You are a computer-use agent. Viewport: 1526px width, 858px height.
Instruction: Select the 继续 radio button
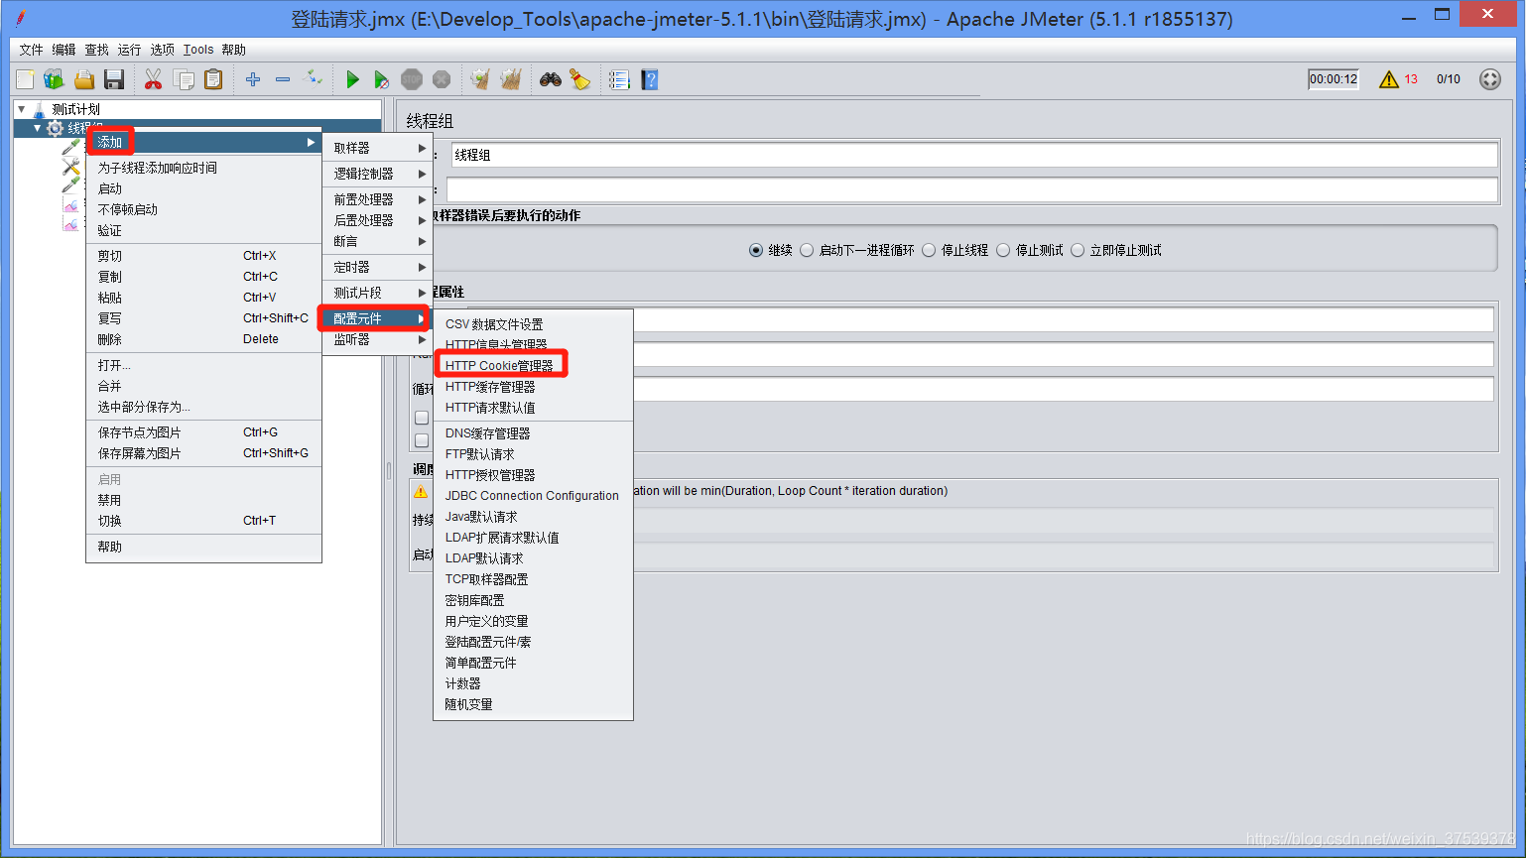(756, 250)
